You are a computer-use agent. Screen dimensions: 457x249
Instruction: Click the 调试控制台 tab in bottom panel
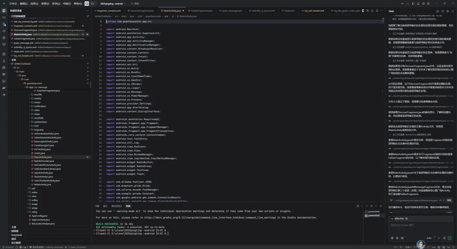(117, 206)
